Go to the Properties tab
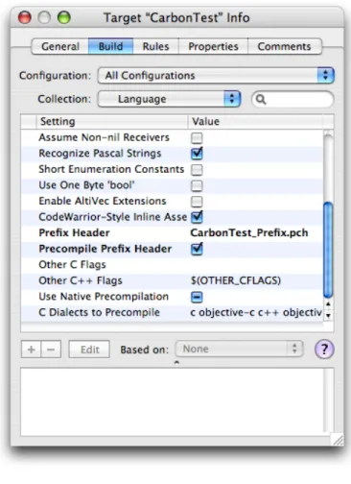This screenshot has width=351, height=484. point(213,46)
